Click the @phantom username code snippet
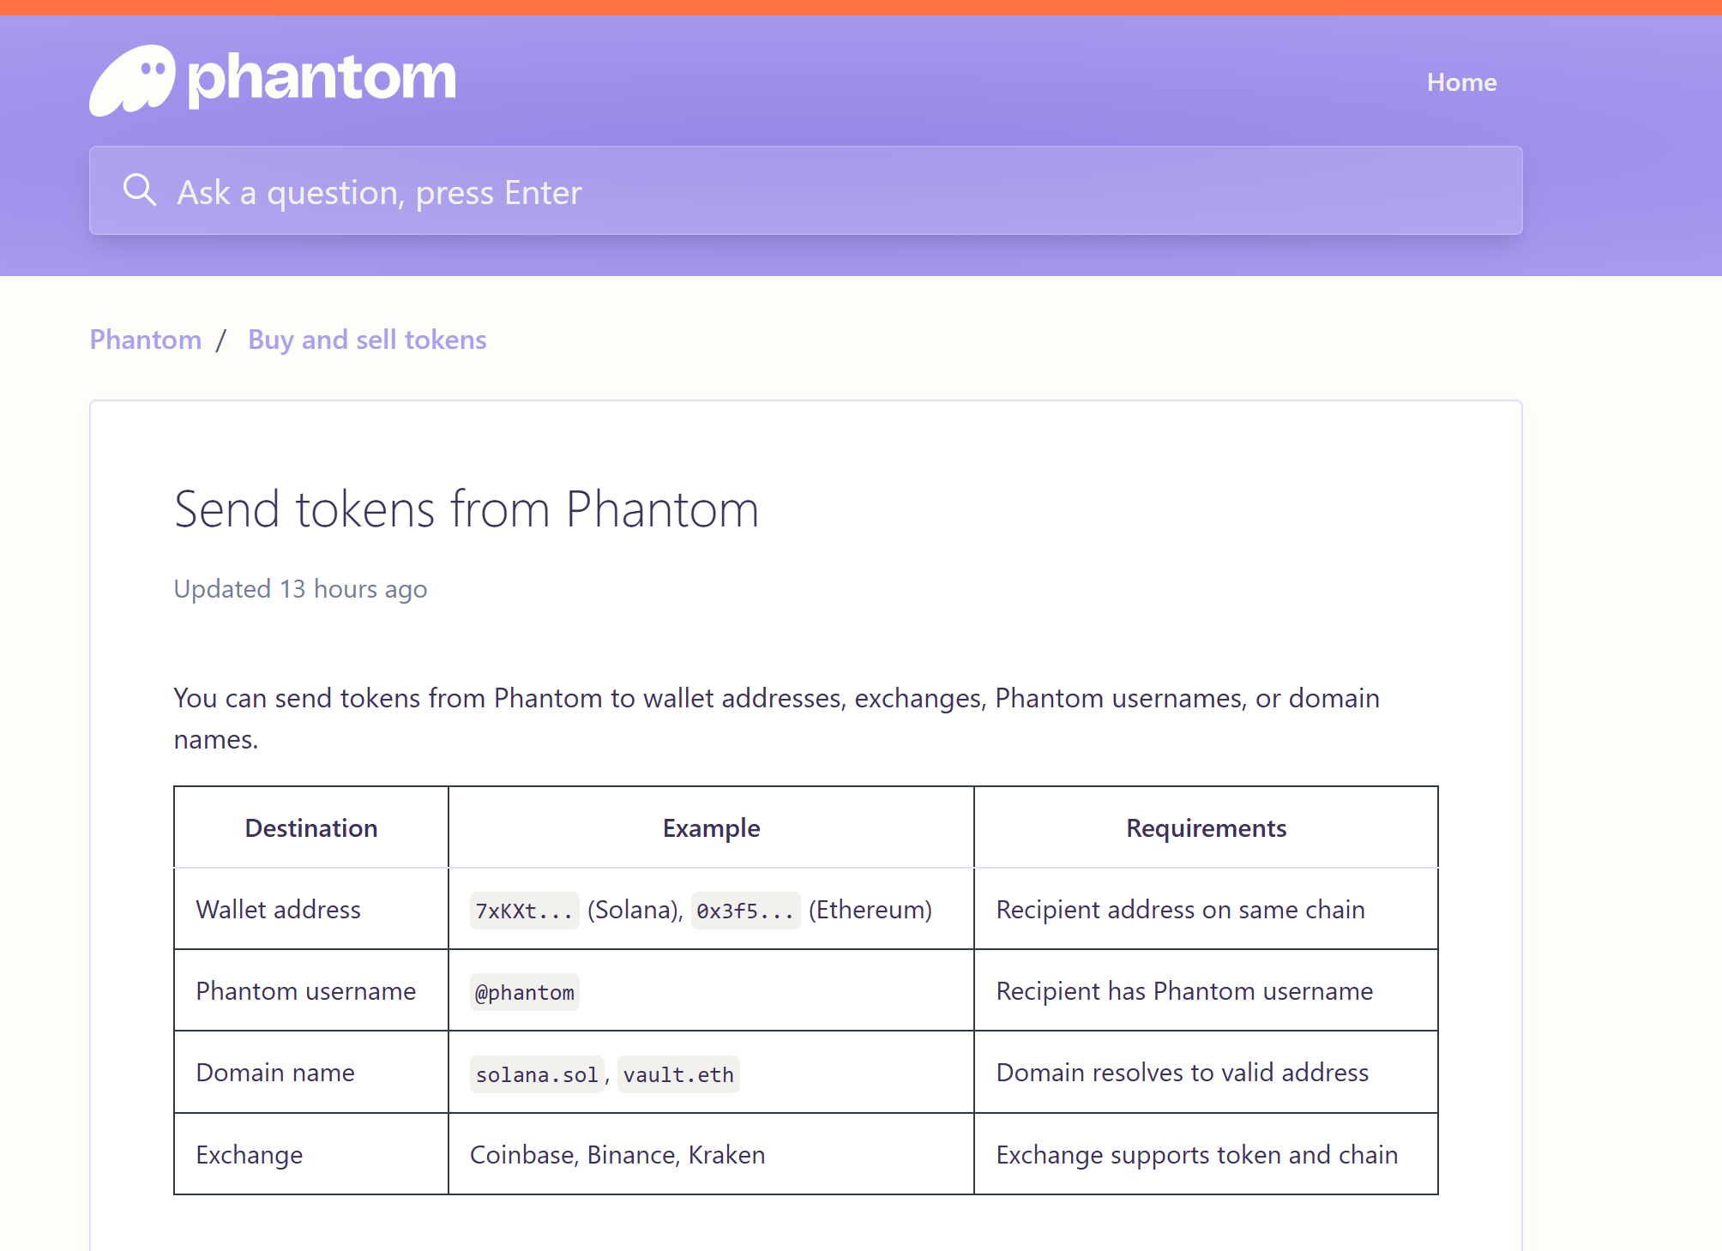Screen dimensions: 1722x1251 (525, 992)
